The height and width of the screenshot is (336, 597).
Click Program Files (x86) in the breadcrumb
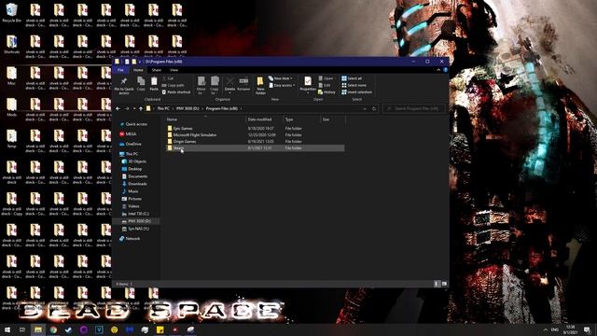click(x=222, y=109)
